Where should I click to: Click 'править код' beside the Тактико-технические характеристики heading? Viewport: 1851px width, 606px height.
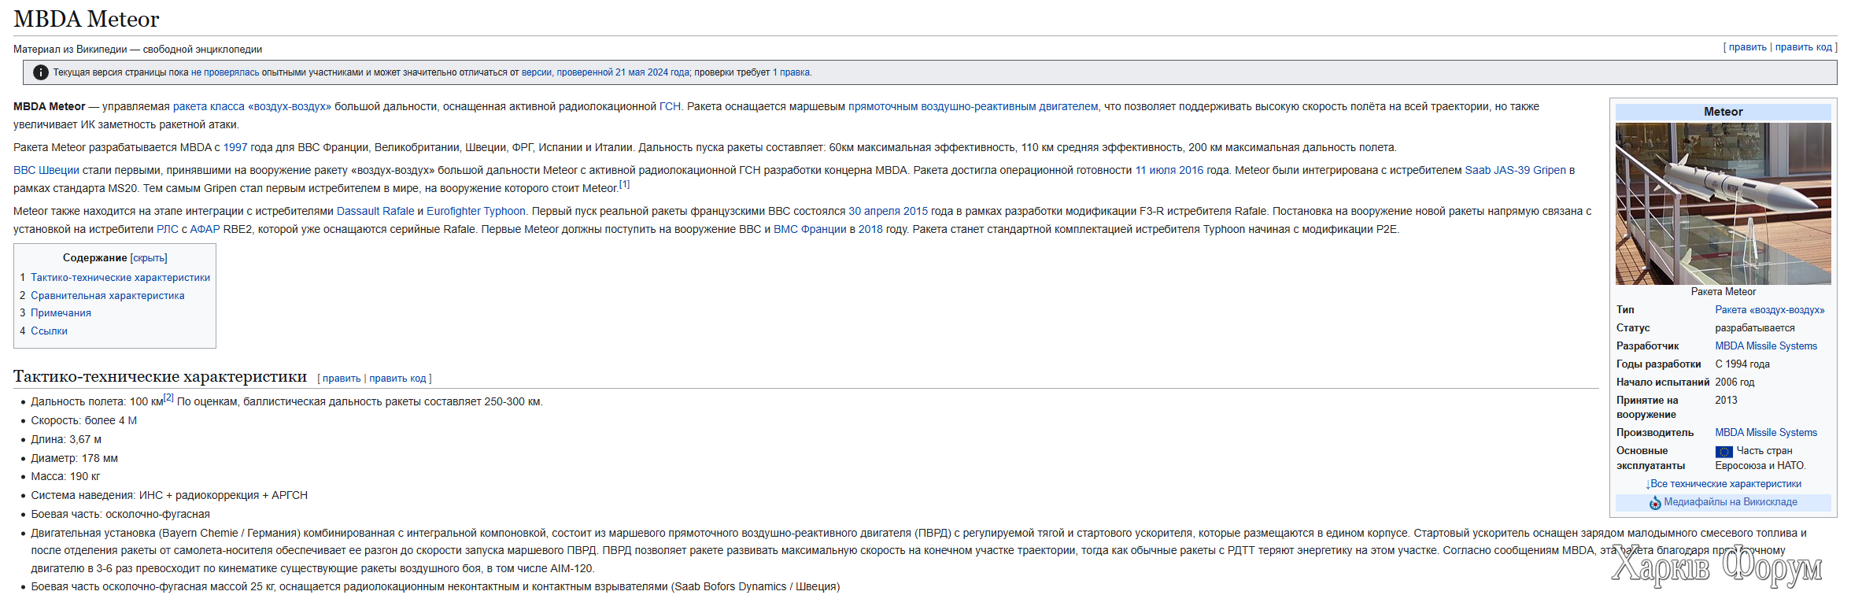(397, 379)
